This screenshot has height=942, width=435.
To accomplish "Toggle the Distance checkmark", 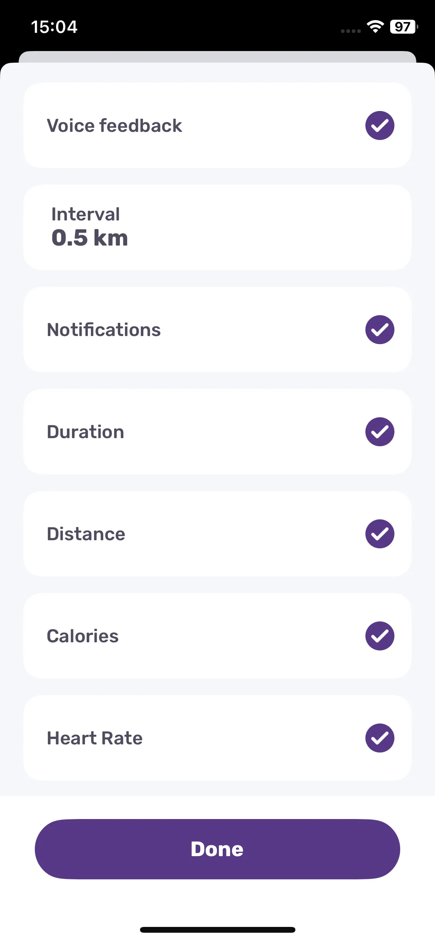I will (x=380, y=534).
